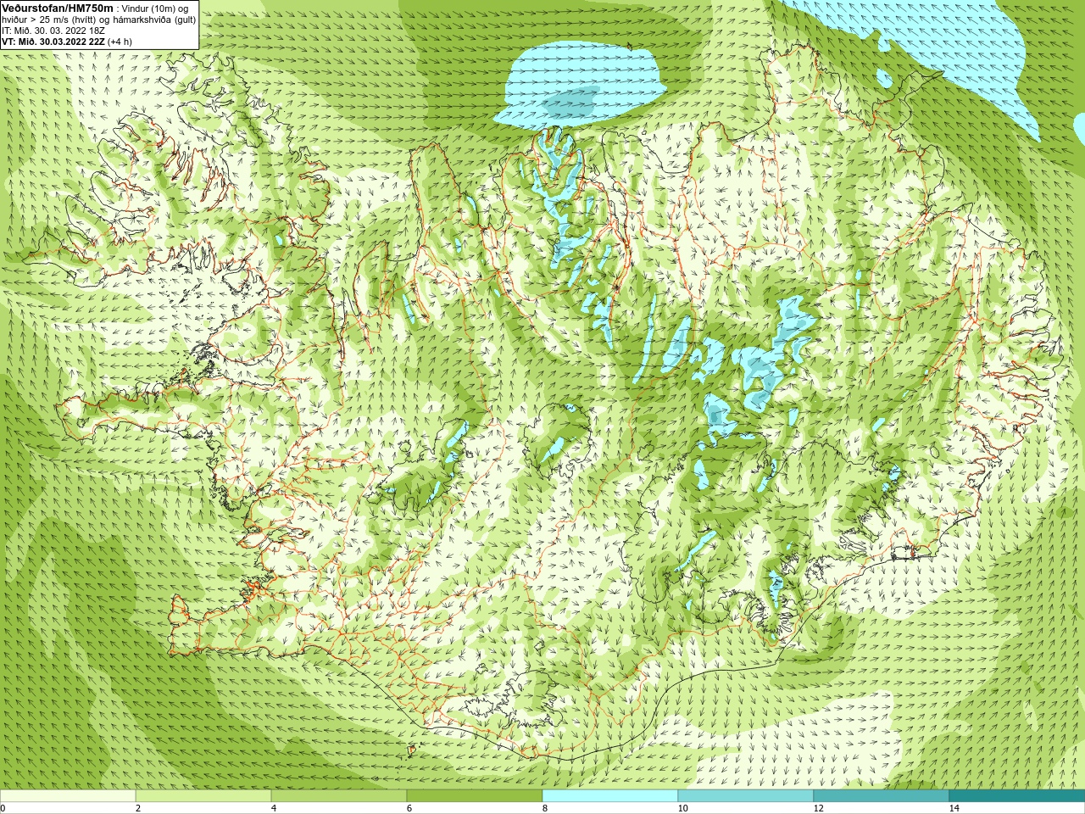Click the 10–12 m/s turquoise legend swatch
This screenshot has height=814, width=1085.
[x=746, y=796]
